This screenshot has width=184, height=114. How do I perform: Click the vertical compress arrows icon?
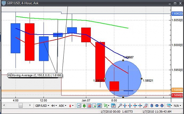(140, 106)
